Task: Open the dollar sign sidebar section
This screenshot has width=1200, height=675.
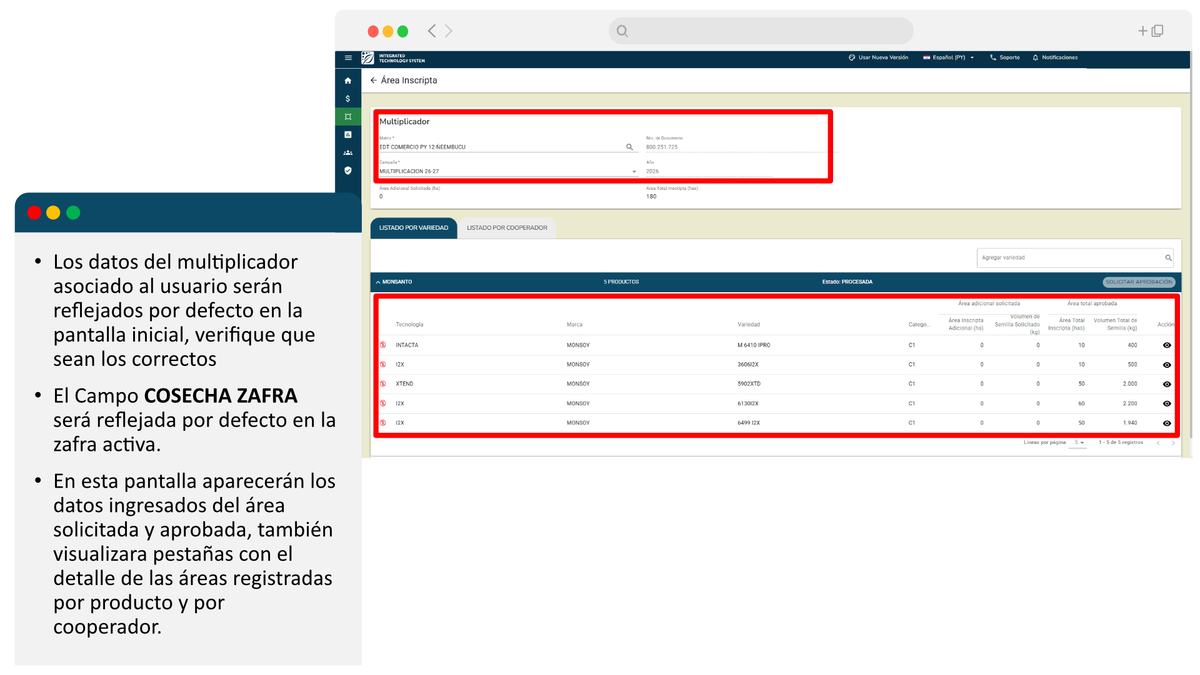Action: pyautogui.click(x=348, y=99)
